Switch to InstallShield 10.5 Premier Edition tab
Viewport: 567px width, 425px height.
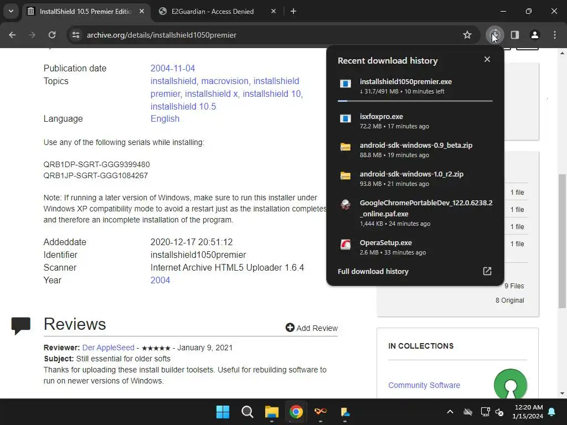85,12
